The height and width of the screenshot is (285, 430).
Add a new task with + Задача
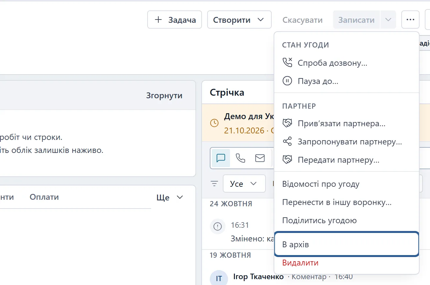click(x=175, y=20)
